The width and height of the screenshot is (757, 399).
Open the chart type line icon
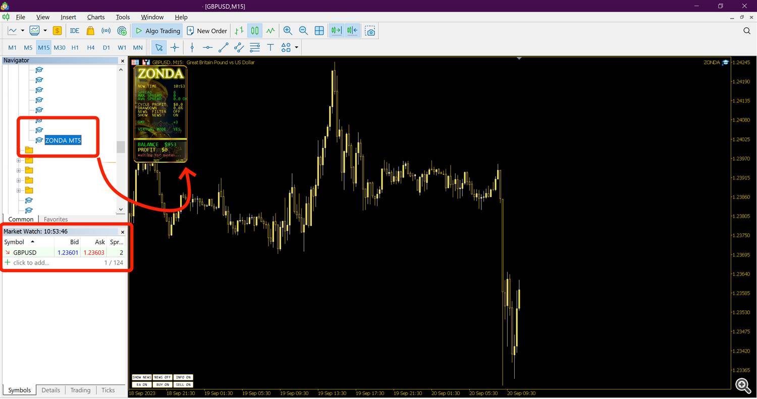tap(13, 31)
